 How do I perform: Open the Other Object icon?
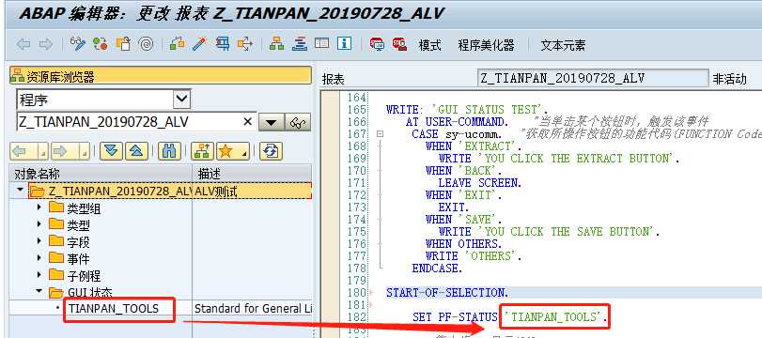click(123, 44)
